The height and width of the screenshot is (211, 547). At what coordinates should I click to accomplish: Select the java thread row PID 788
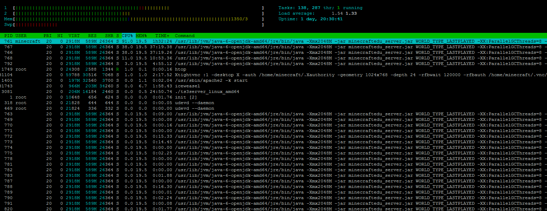273,187
